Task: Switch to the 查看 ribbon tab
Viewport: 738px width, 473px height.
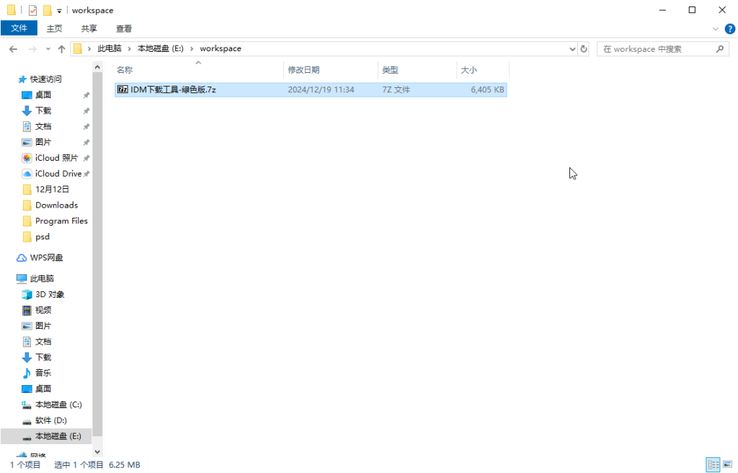Action: click(123, 28)
